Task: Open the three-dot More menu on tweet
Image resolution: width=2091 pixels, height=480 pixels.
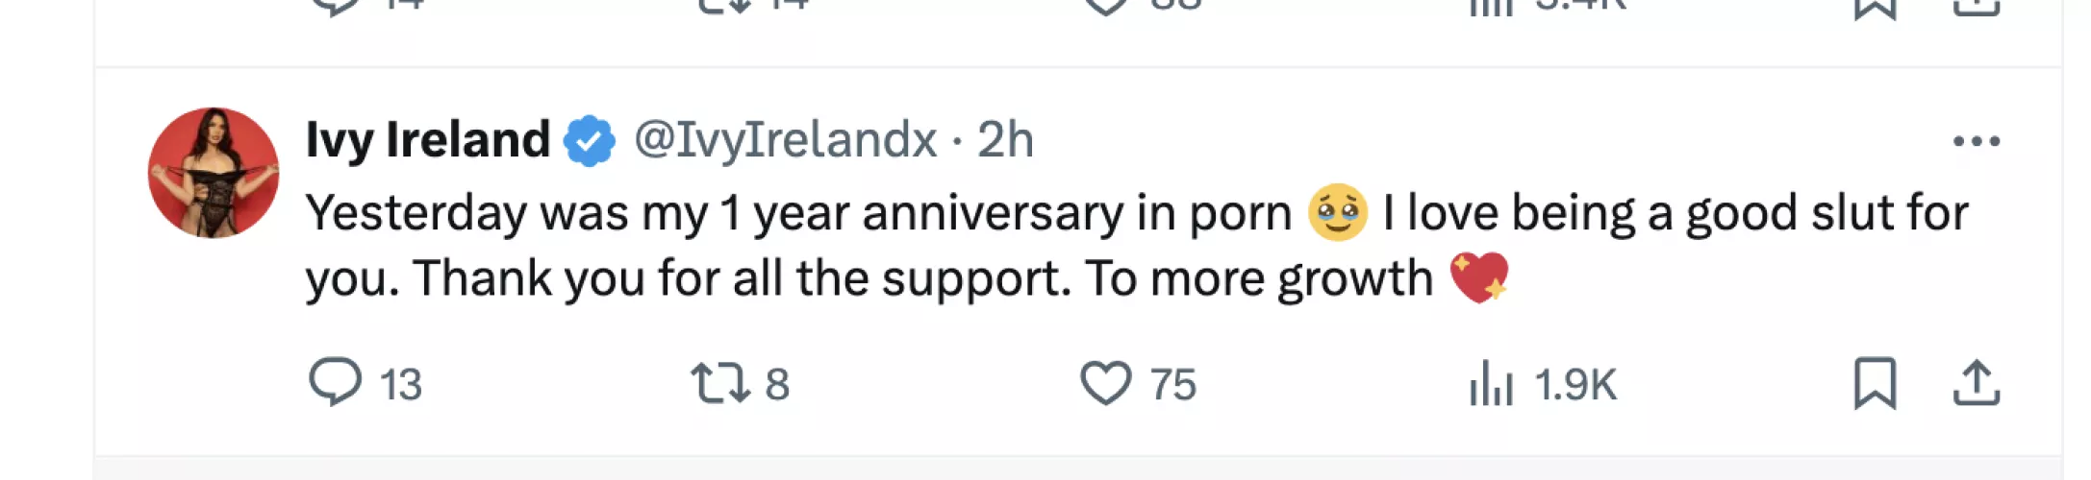Action: pos(1977,141)
